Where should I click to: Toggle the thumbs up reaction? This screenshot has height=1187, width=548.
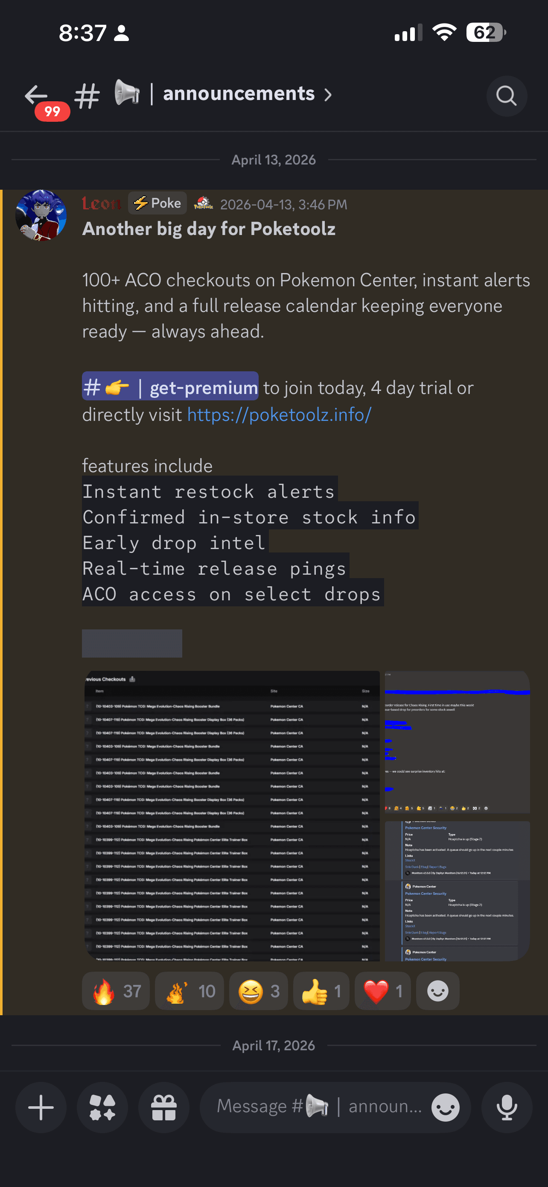321,991
